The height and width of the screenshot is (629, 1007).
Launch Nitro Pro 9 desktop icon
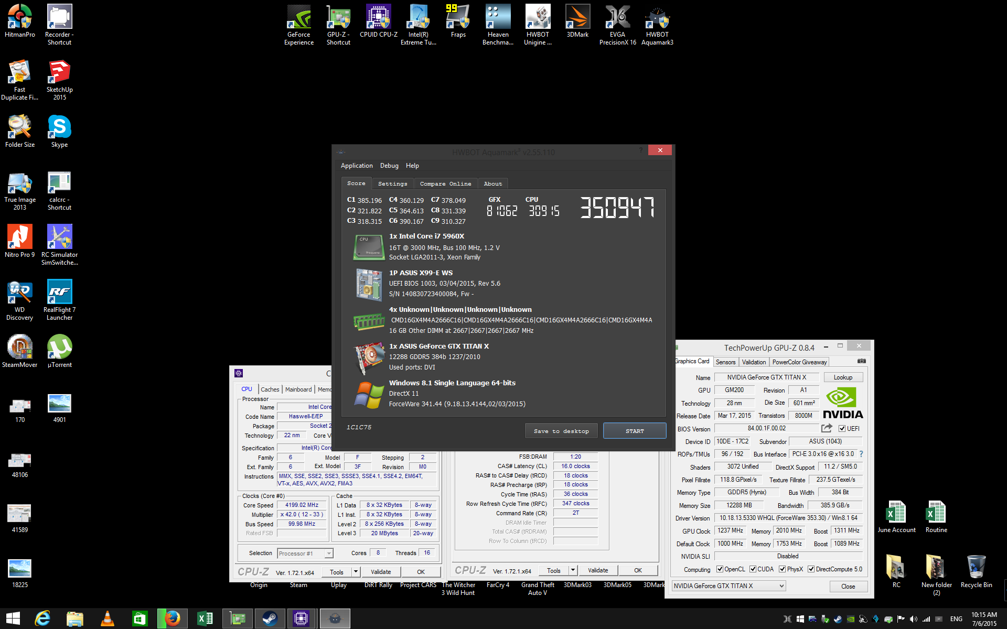20,241
